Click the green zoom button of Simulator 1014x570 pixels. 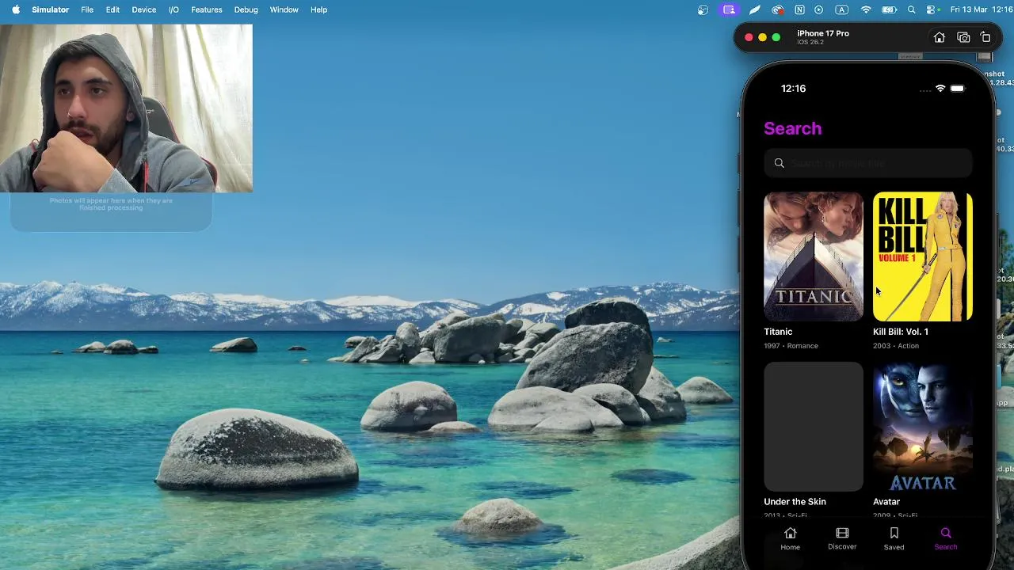(776, 37)
